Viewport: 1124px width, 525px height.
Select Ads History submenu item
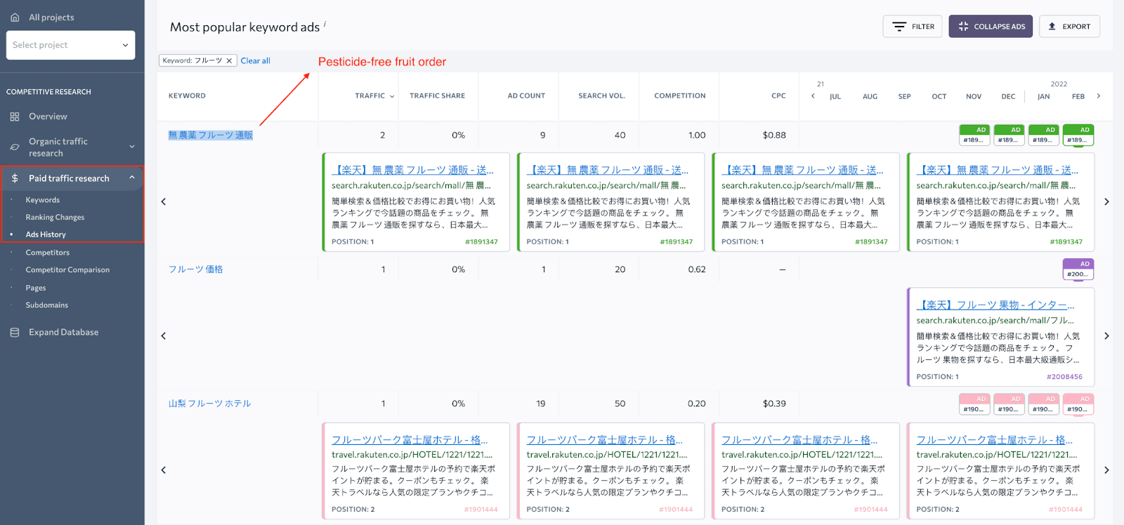(46, 234)
